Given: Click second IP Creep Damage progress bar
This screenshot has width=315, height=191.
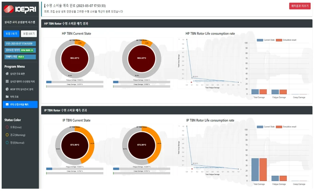Looking at the screenshot, I should coord(142,173).
